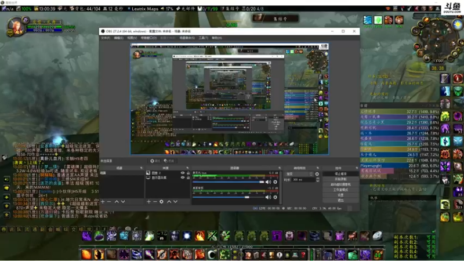464x261 pixels.
Task: Click the transition duration 300 ms field
Action: click(x=303, y=180)
